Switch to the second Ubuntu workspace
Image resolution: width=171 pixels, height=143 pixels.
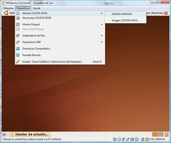click(161, 134)
